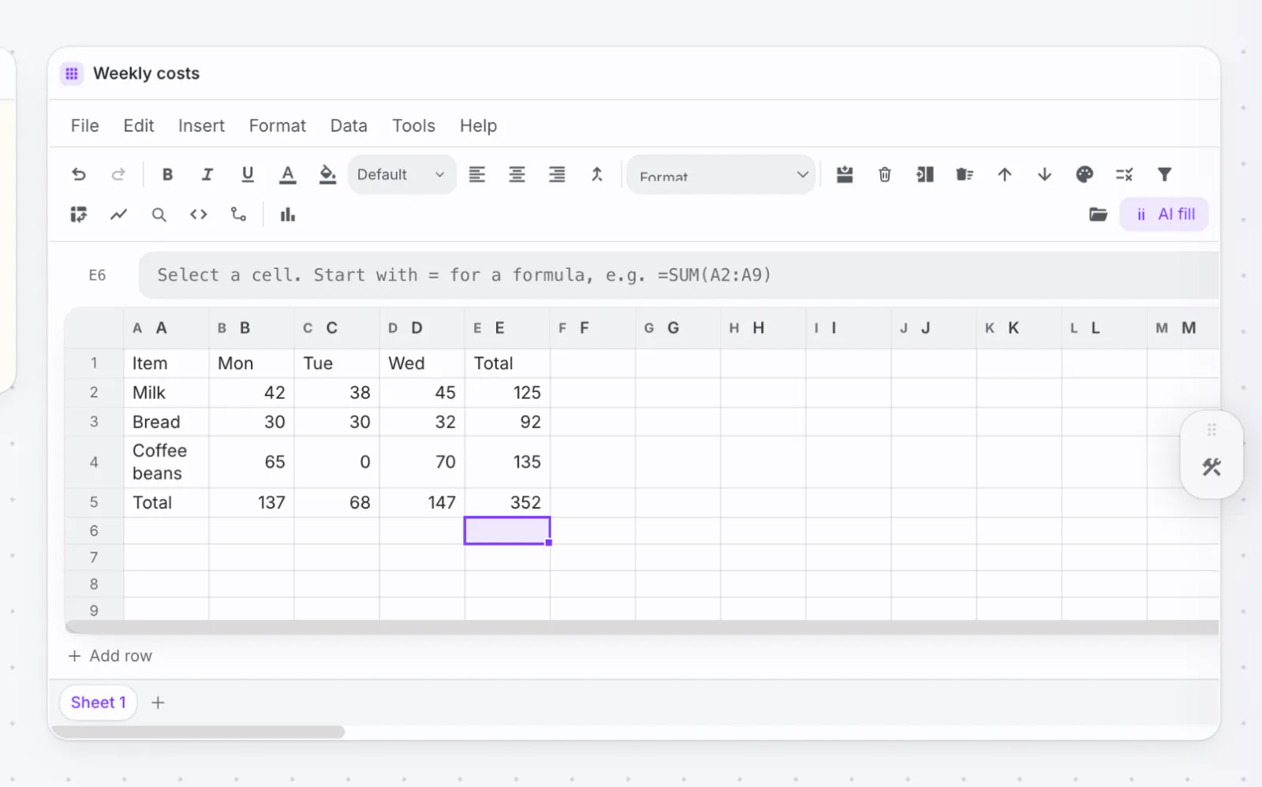This screenshot has width=1262, height=787.
Task: Click the E6 cell reference label
Action: [97, 275]
